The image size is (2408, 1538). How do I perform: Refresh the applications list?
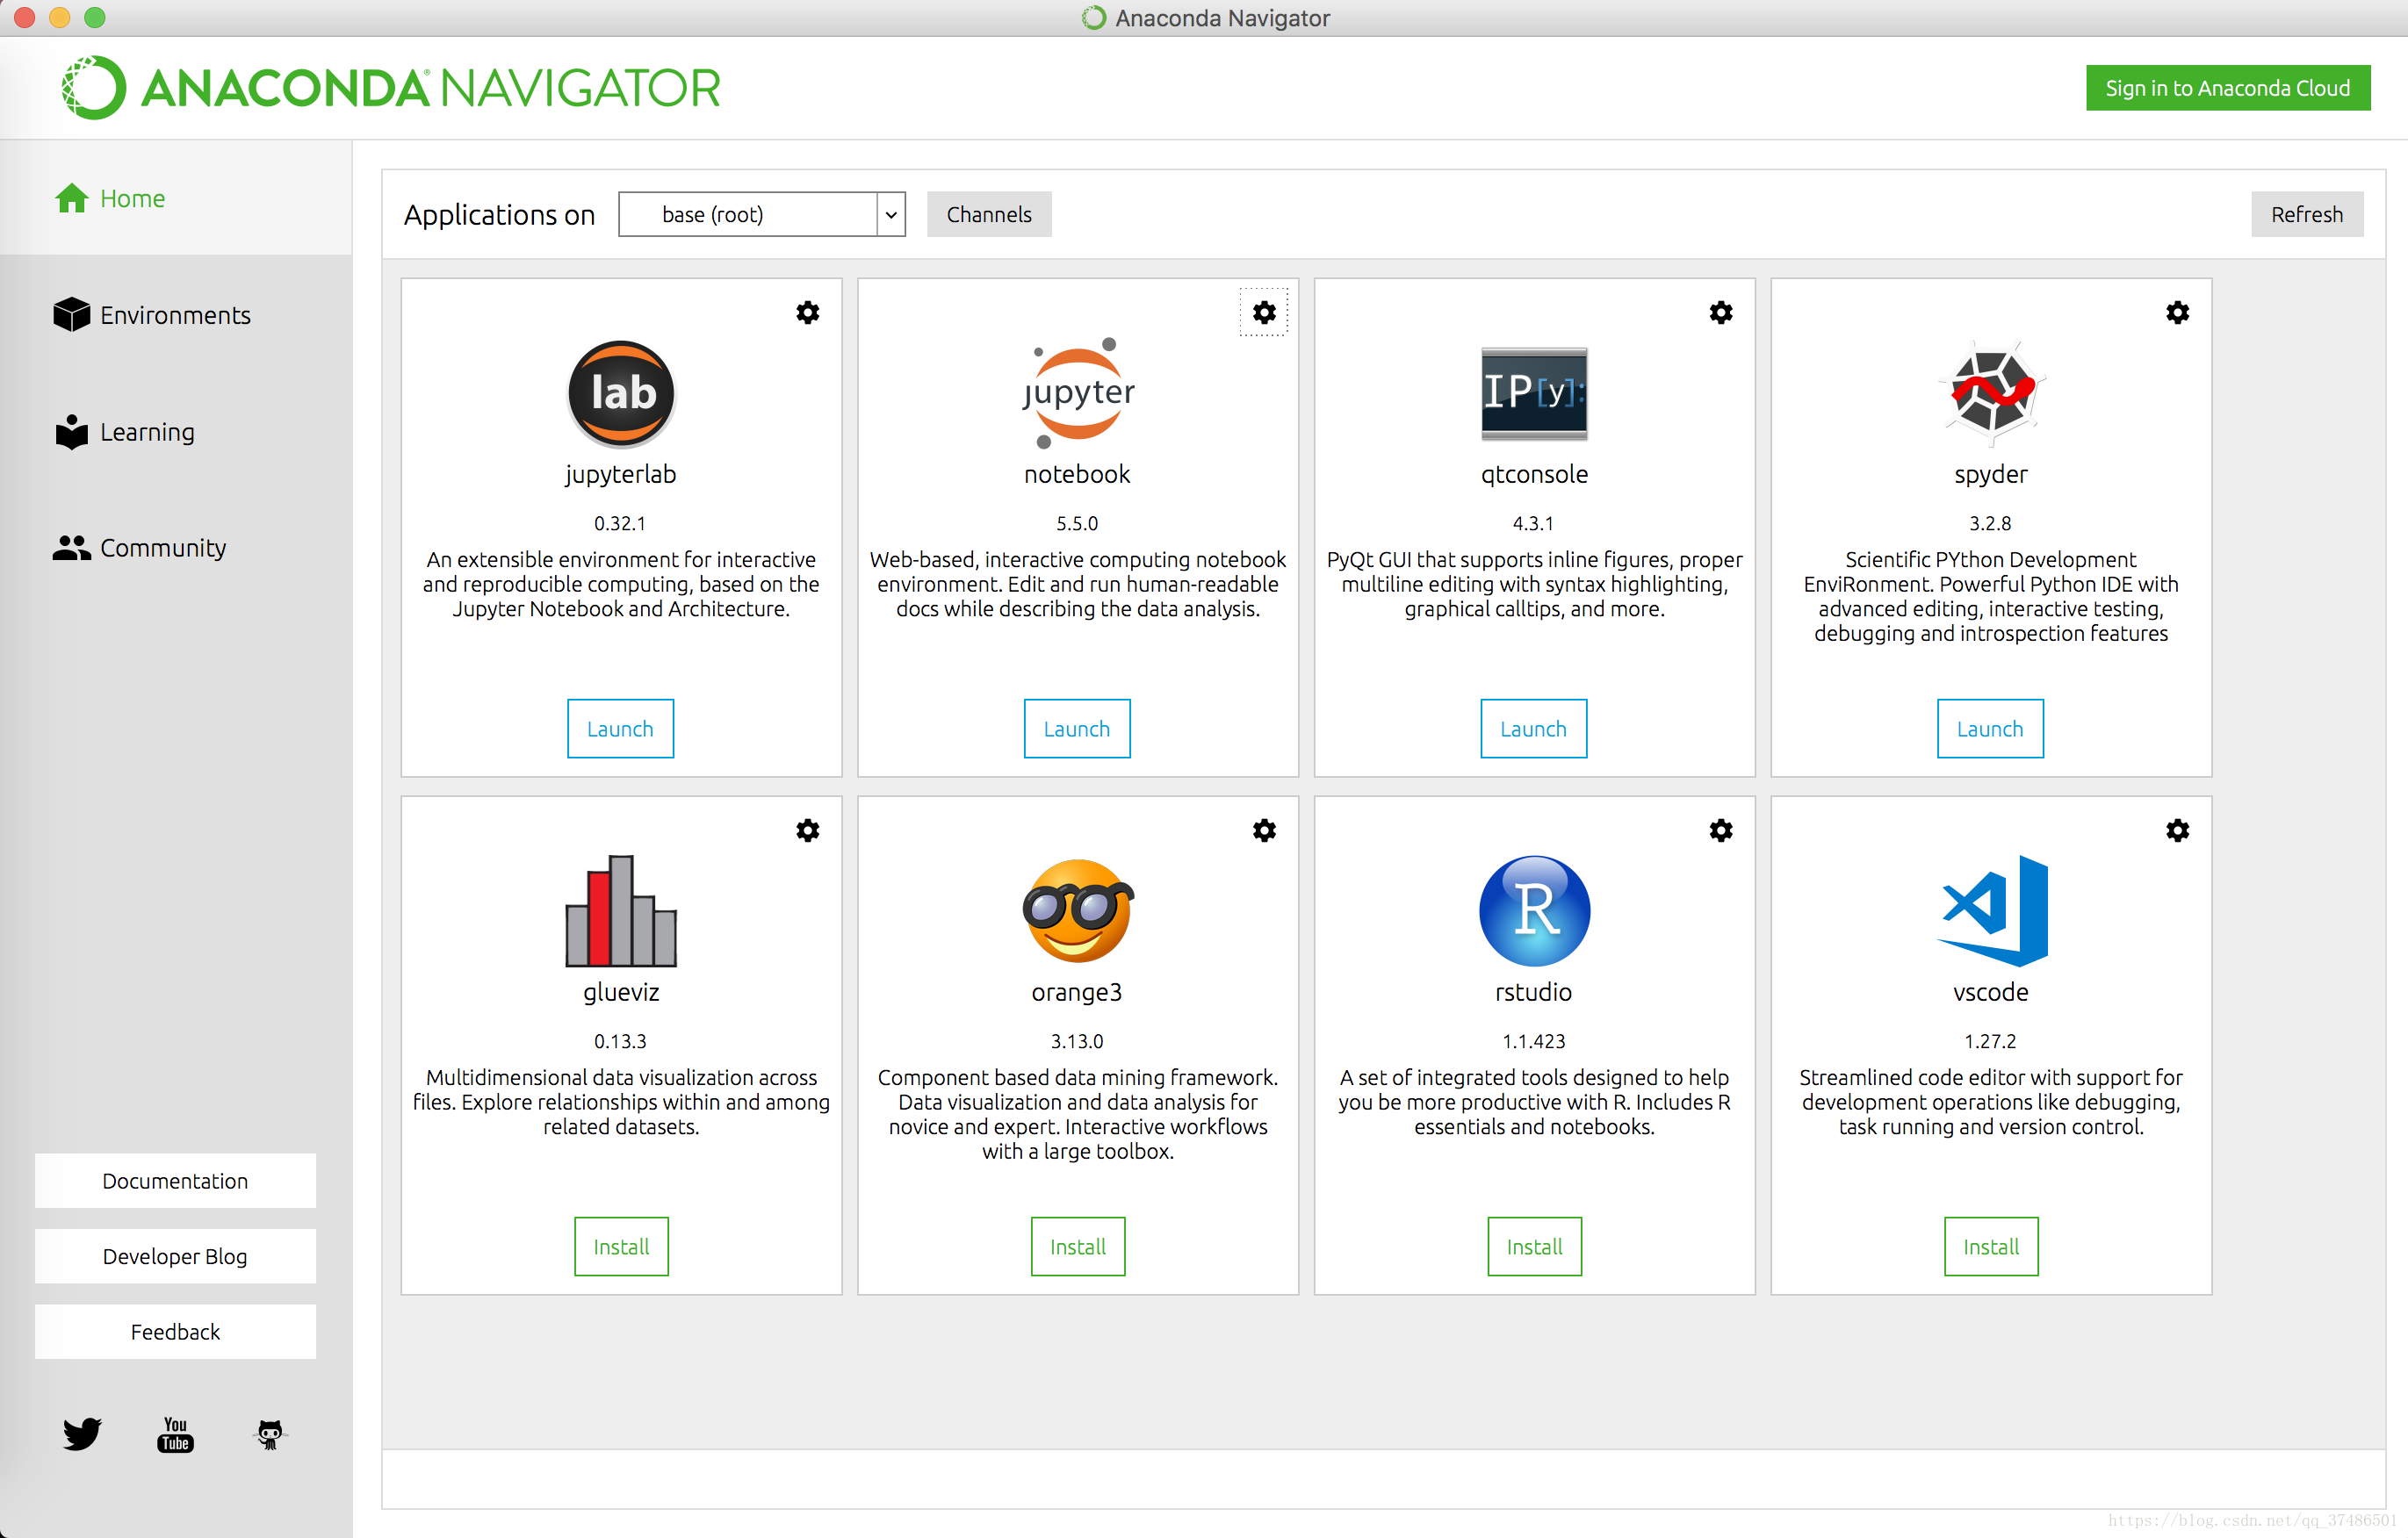[x=2307, y=215]
